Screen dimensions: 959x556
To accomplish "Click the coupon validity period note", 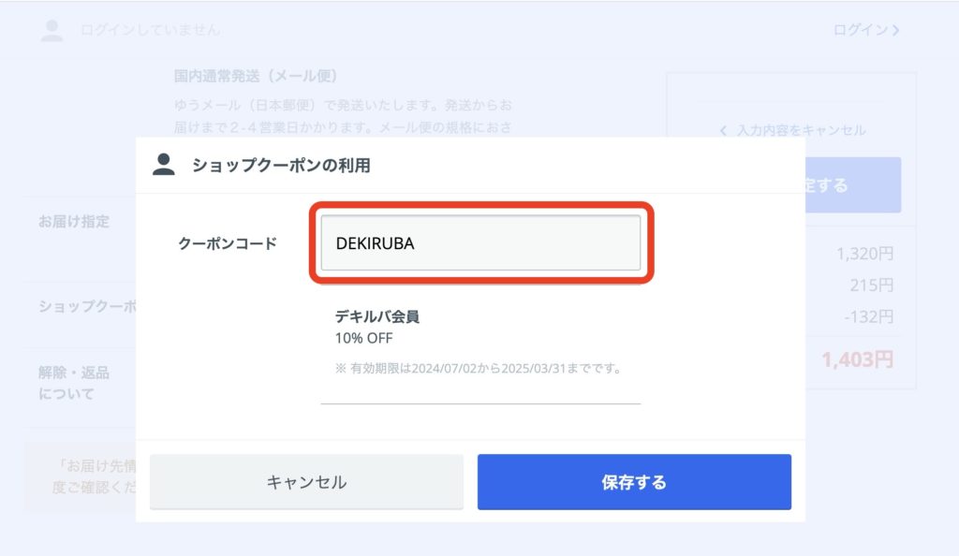I will (x=479, y=369).
